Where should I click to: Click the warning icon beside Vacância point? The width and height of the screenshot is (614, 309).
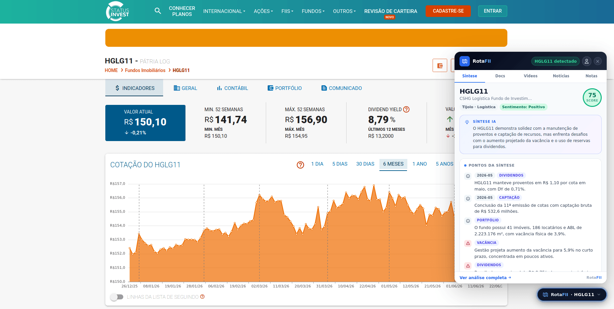pyautogui.click(x=468, y=243)
